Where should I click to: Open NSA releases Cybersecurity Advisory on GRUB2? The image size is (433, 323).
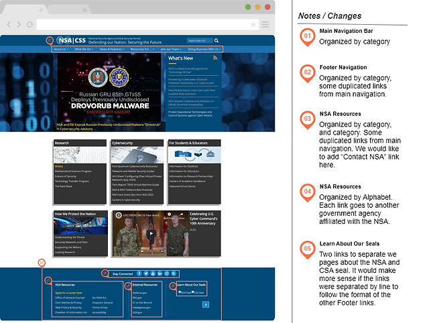191,103
